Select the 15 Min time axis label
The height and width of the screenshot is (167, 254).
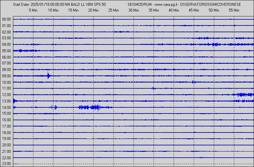(x=73, y=10)
